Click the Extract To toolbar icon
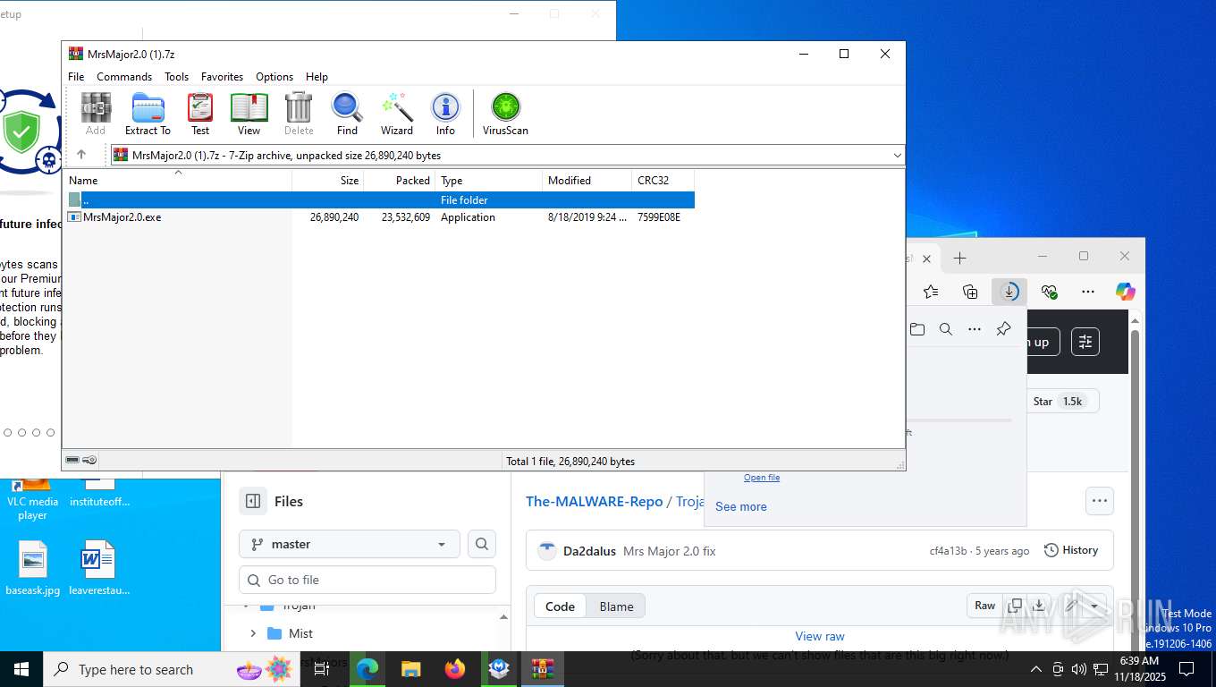 (148, 114)
